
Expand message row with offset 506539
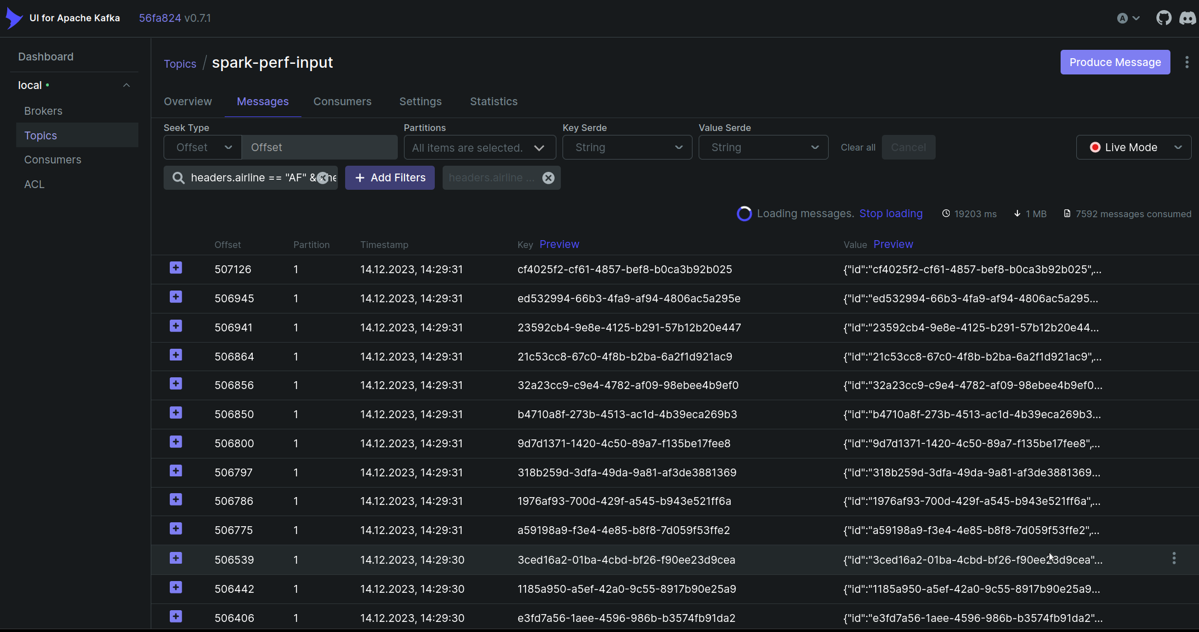pos(176,559)
